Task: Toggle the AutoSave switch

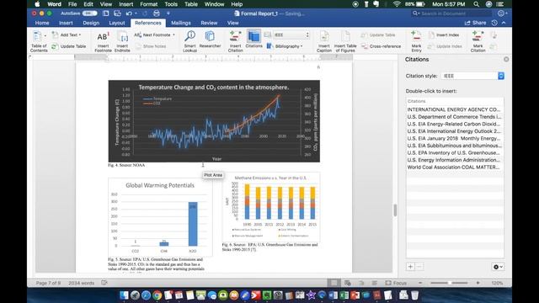Action: point(90,13)
